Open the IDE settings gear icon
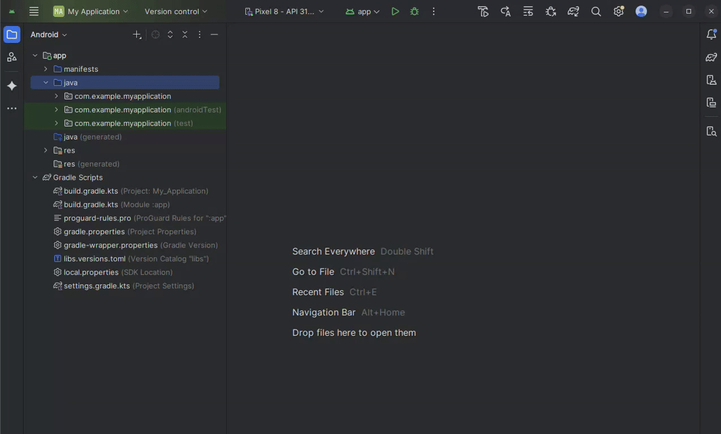The width and height of the screenshot is (721, 434). [619, 11]
